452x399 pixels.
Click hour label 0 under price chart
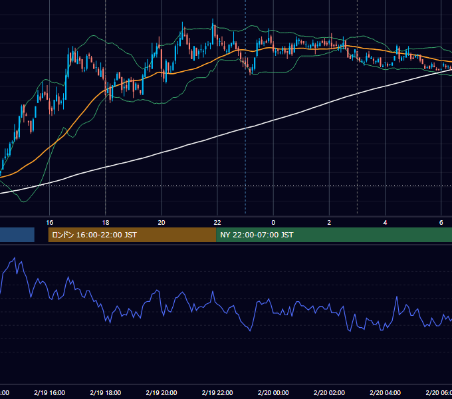[x=273, y=222]
